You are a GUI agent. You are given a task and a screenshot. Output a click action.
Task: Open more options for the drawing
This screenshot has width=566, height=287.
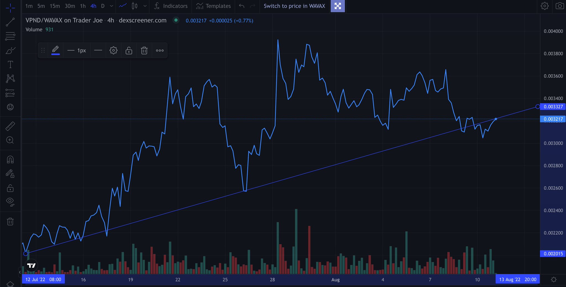pos(160,50)
